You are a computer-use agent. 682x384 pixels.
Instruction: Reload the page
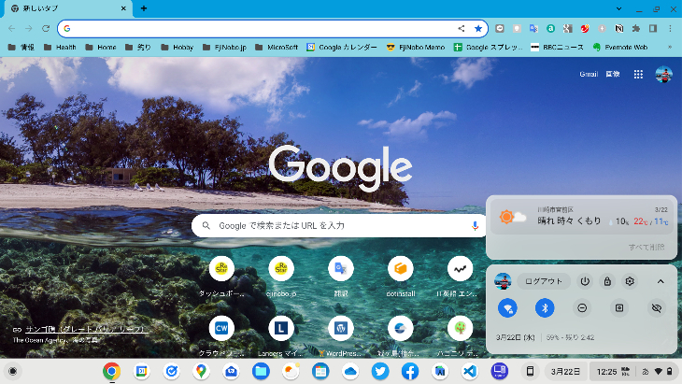pyautogui.click(x=46, y=28)
